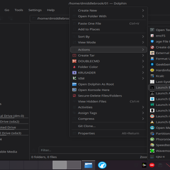This screenshot has width=170, height=170.
Task: Select the Drive (sda3) place
Action: 14,133
